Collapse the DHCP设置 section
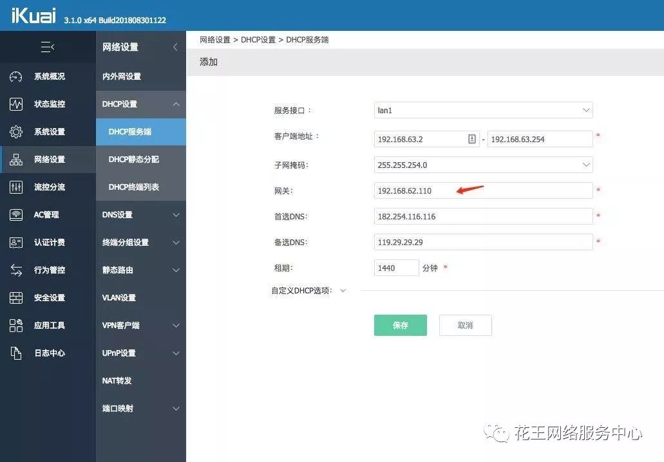664x462 pixels. coord(176,104)
